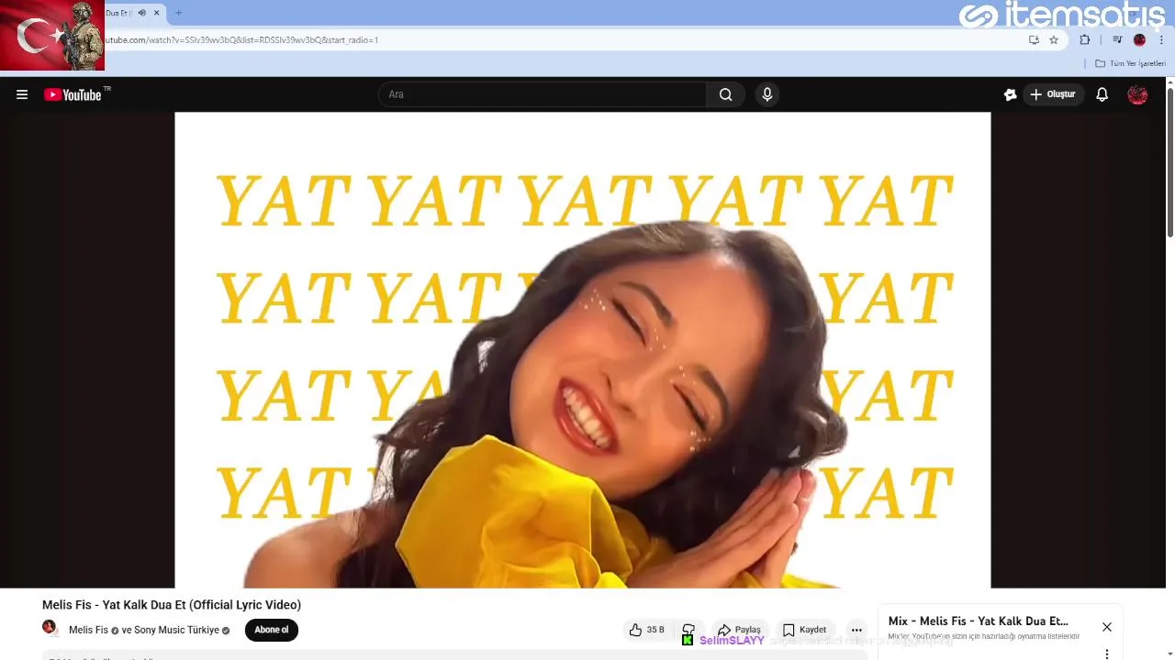The width and height of the screenshot is (1175, 660).
Task: Open Chrome profile avatar in toolbar
Action: click(x=1139, y=39)
